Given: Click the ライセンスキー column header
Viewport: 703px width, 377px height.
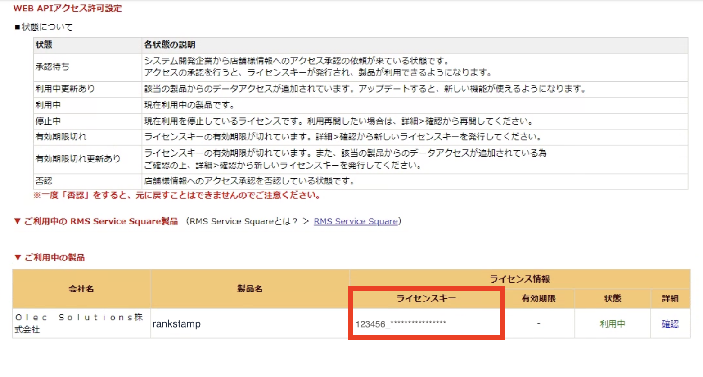Looking at the screenshot, I should tap(426, 298).
